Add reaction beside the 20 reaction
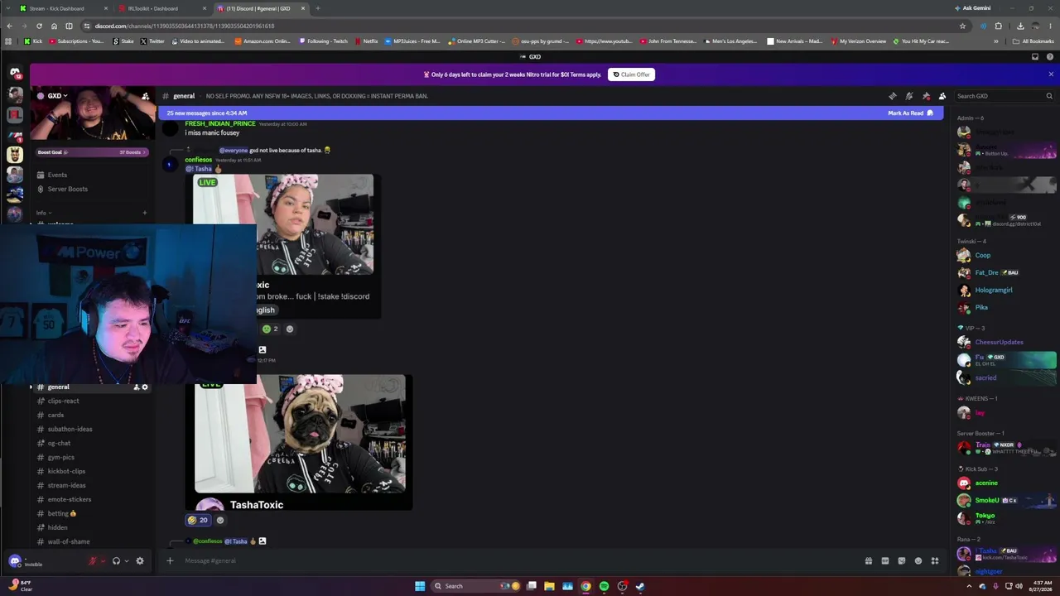Screen dimensions: 1060x596 [x=220, y=520]
